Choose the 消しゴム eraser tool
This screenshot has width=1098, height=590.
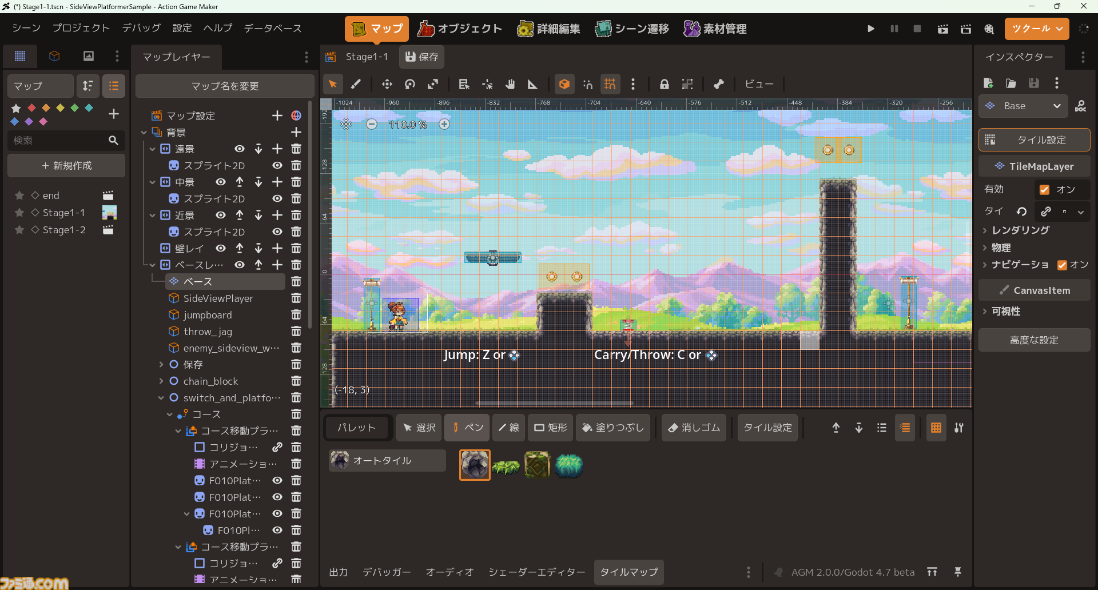694,428
